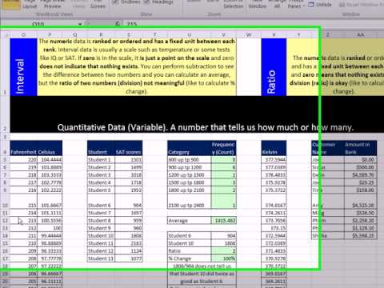Open the Freeze Panes dropdown
The width and height of the screenshot is (384, 288).
[x=296, y=4]
